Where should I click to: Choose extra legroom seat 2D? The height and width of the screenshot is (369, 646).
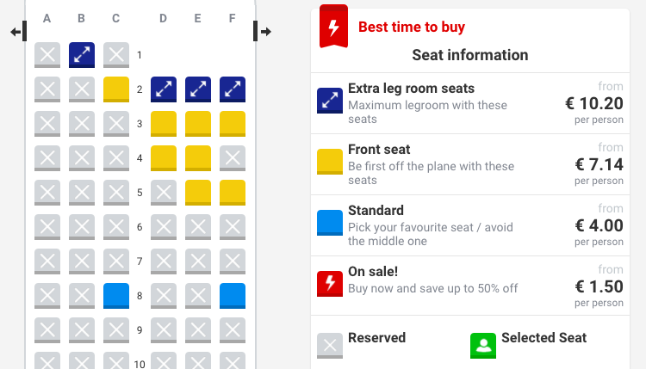pos(164,89)
